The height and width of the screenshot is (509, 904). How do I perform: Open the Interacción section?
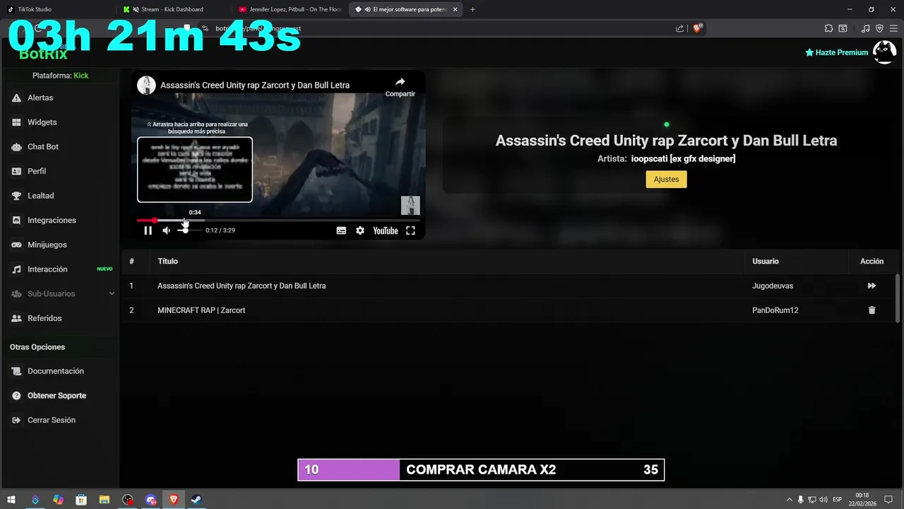click(x=47, y=269)
